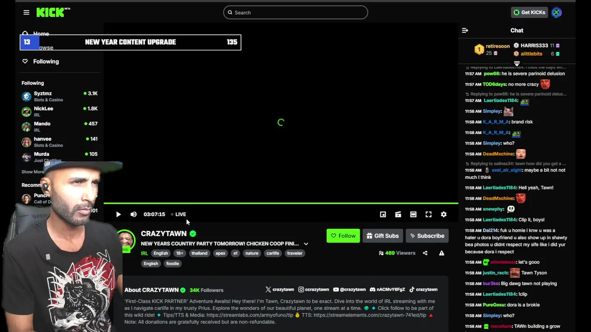
Task: Open streamlabs tip link in About
Action: pyautogui.click(x=250, y=315)
